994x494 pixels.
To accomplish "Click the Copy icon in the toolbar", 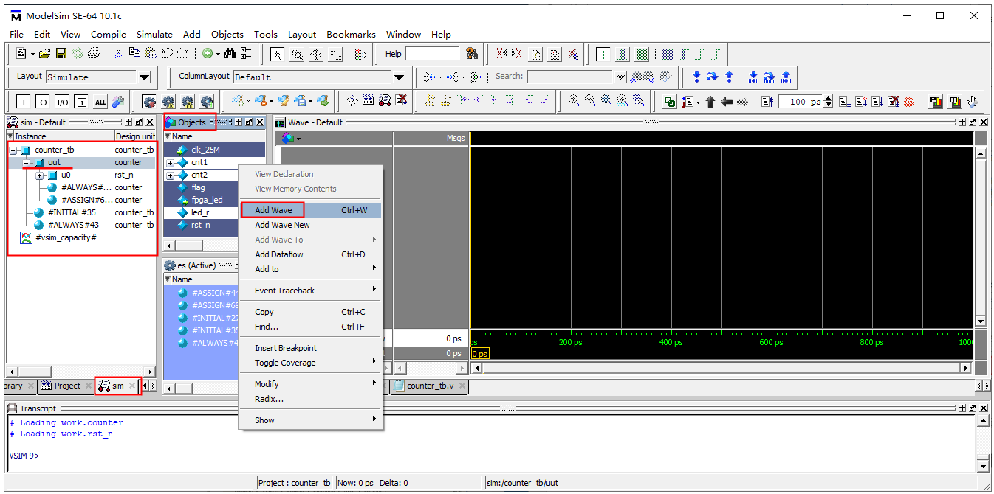I will [x=134, y=54].
